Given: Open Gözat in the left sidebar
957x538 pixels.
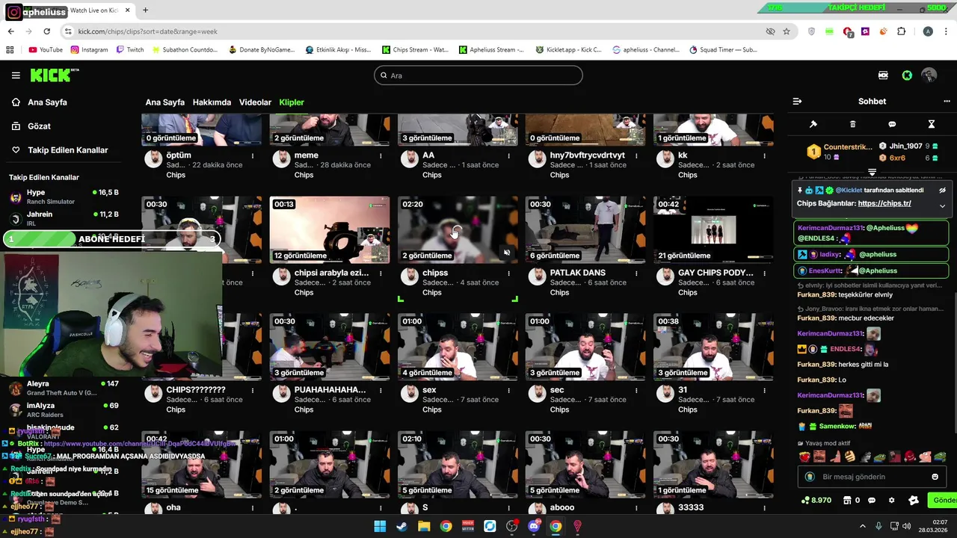Looking at the screenshot, I should pos(39,126).
